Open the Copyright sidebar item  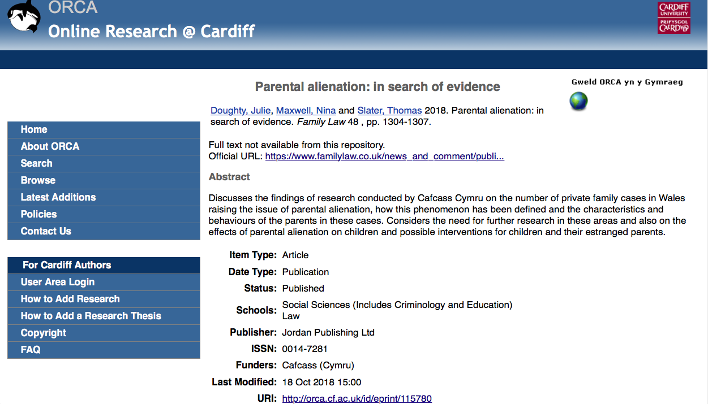(x=44, y=333)
